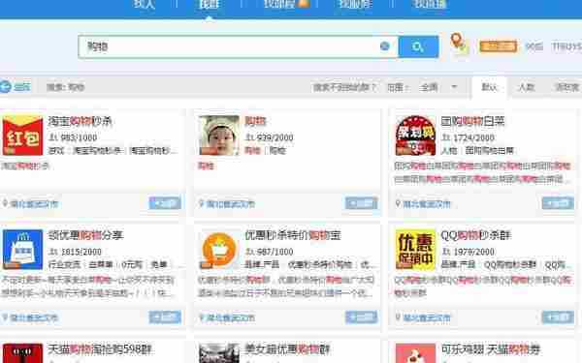The height and width of the screenshot is (363, 582).
Task: Switch to the 找服务 tab
Action: tap(356, 4)
